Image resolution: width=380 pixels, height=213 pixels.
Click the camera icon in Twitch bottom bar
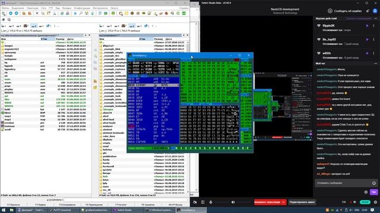pyautogui.click(x=195, y=202)
